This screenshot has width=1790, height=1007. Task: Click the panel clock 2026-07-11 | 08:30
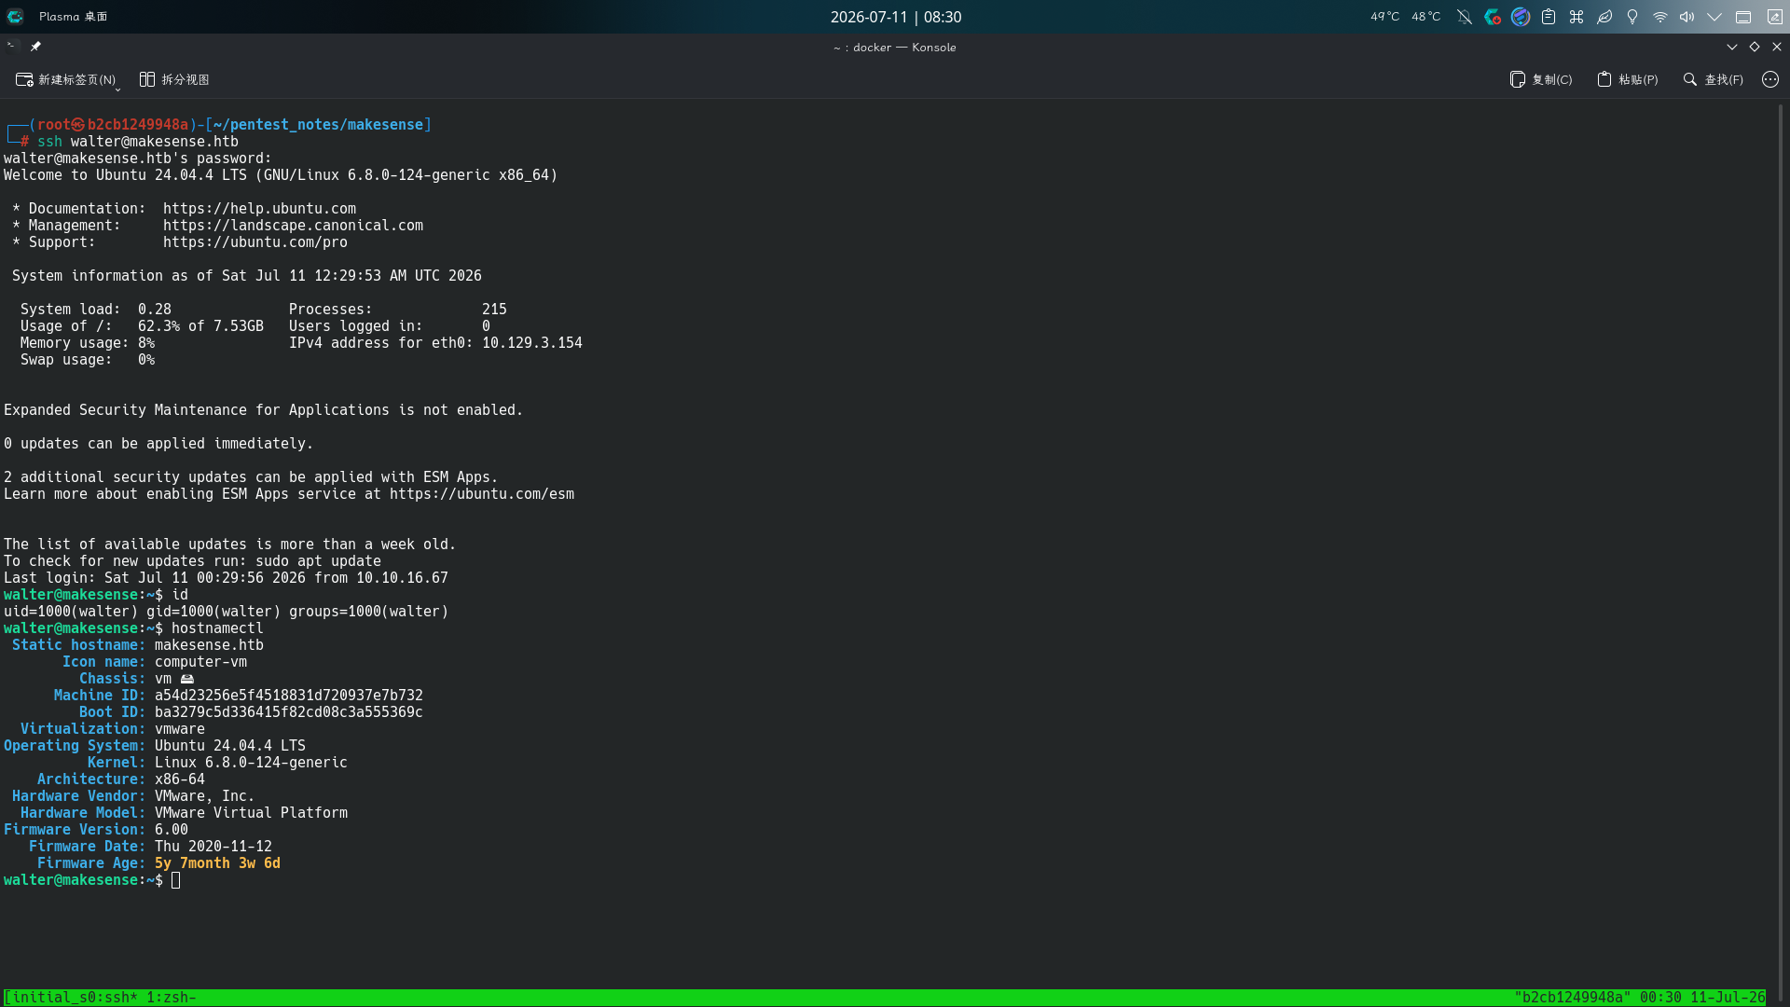click(896, 17)
